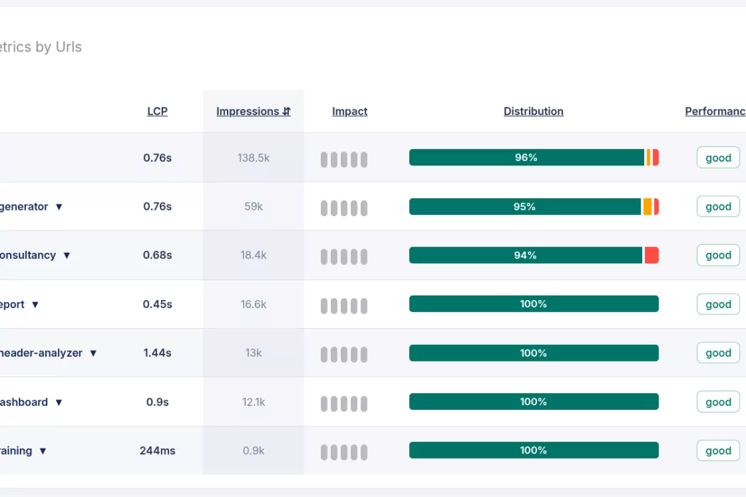
Task: Click the impact indicator on the dashboard row
Action: pos(343,403)
